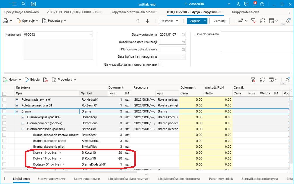The height and width of the screenshot is (184, 294).
Task: Toggle Nie wszystko zaharmonogramowane checkbox
Action: (x=160, y=65)
